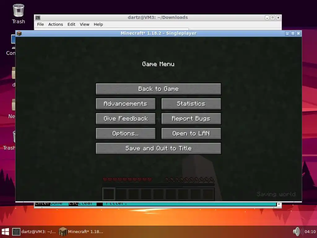Open Actions menu in terminal window
317x238 pixels.
56,24
